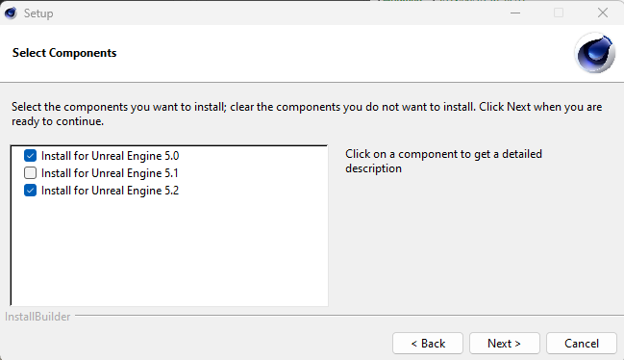Screen dimensions: 624x360
Task: Cancel the setup wizard
Action: click(582, 344)
